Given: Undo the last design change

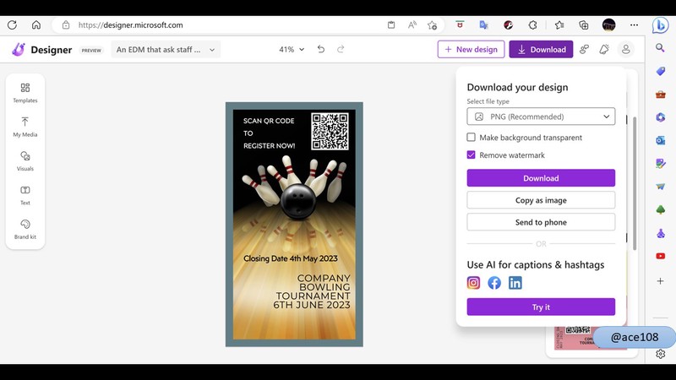Looking at the screenshot, I should pos(321,49).
